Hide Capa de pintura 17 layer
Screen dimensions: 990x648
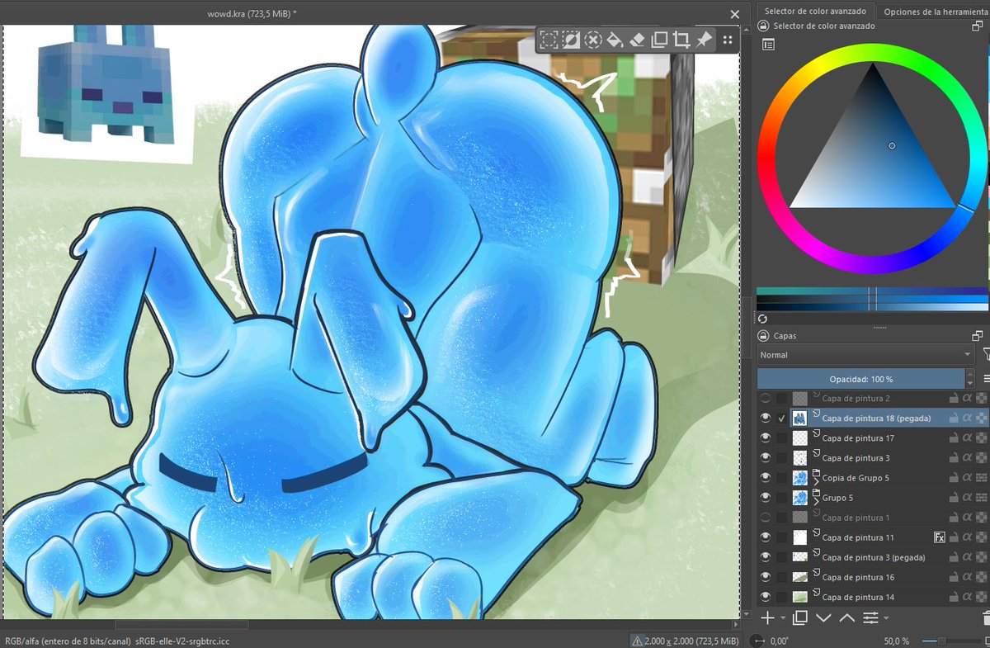(766, 438)
